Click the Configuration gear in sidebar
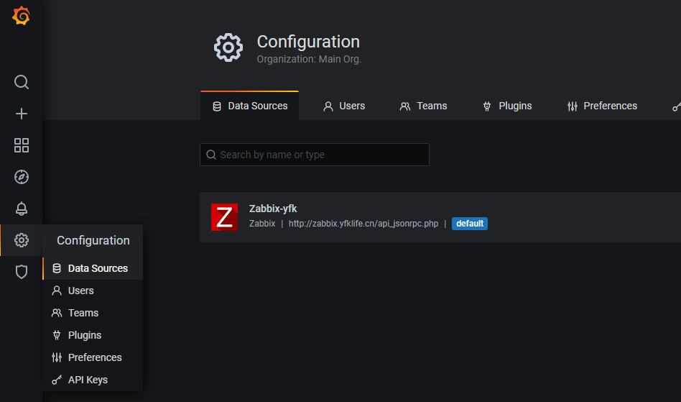 (x=22, y=240)
